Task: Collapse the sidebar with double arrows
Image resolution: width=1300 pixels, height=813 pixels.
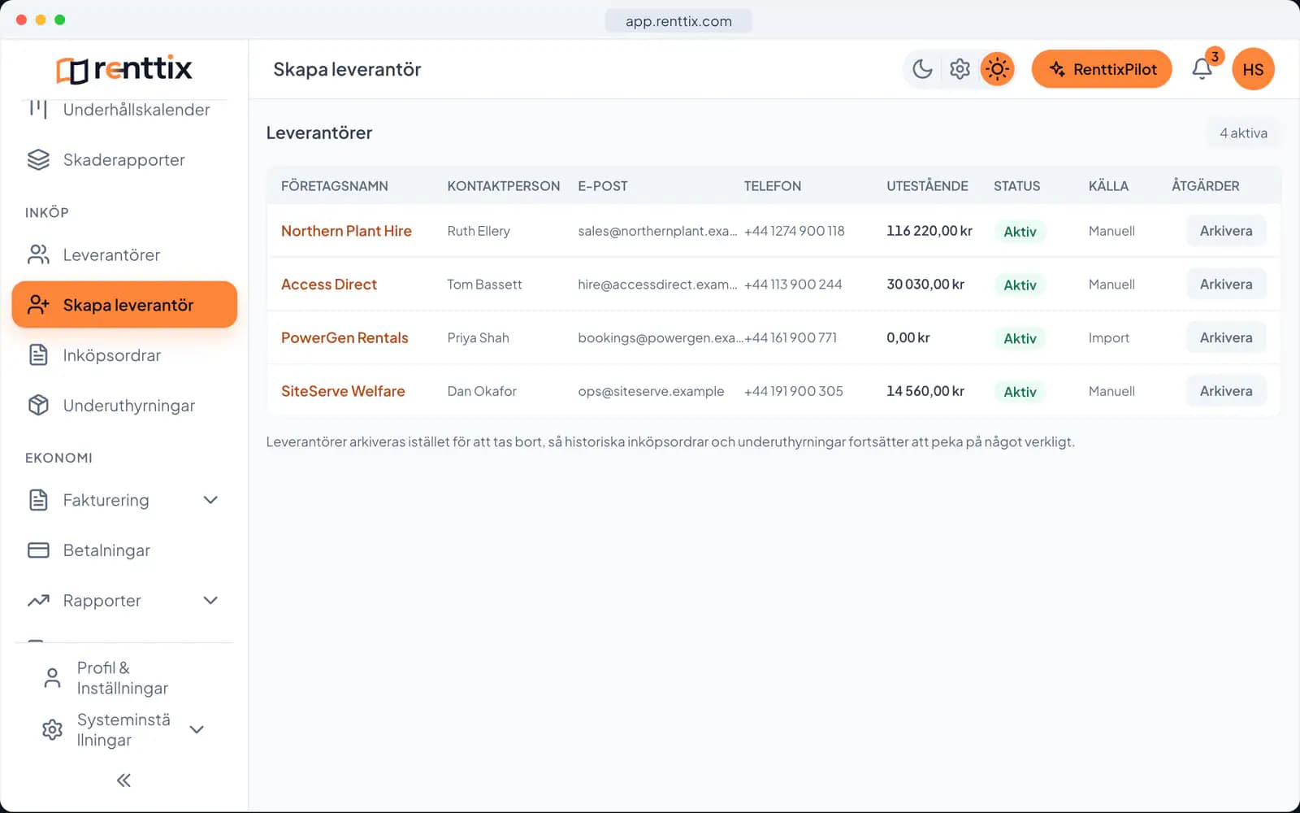Action: [123, 780]
